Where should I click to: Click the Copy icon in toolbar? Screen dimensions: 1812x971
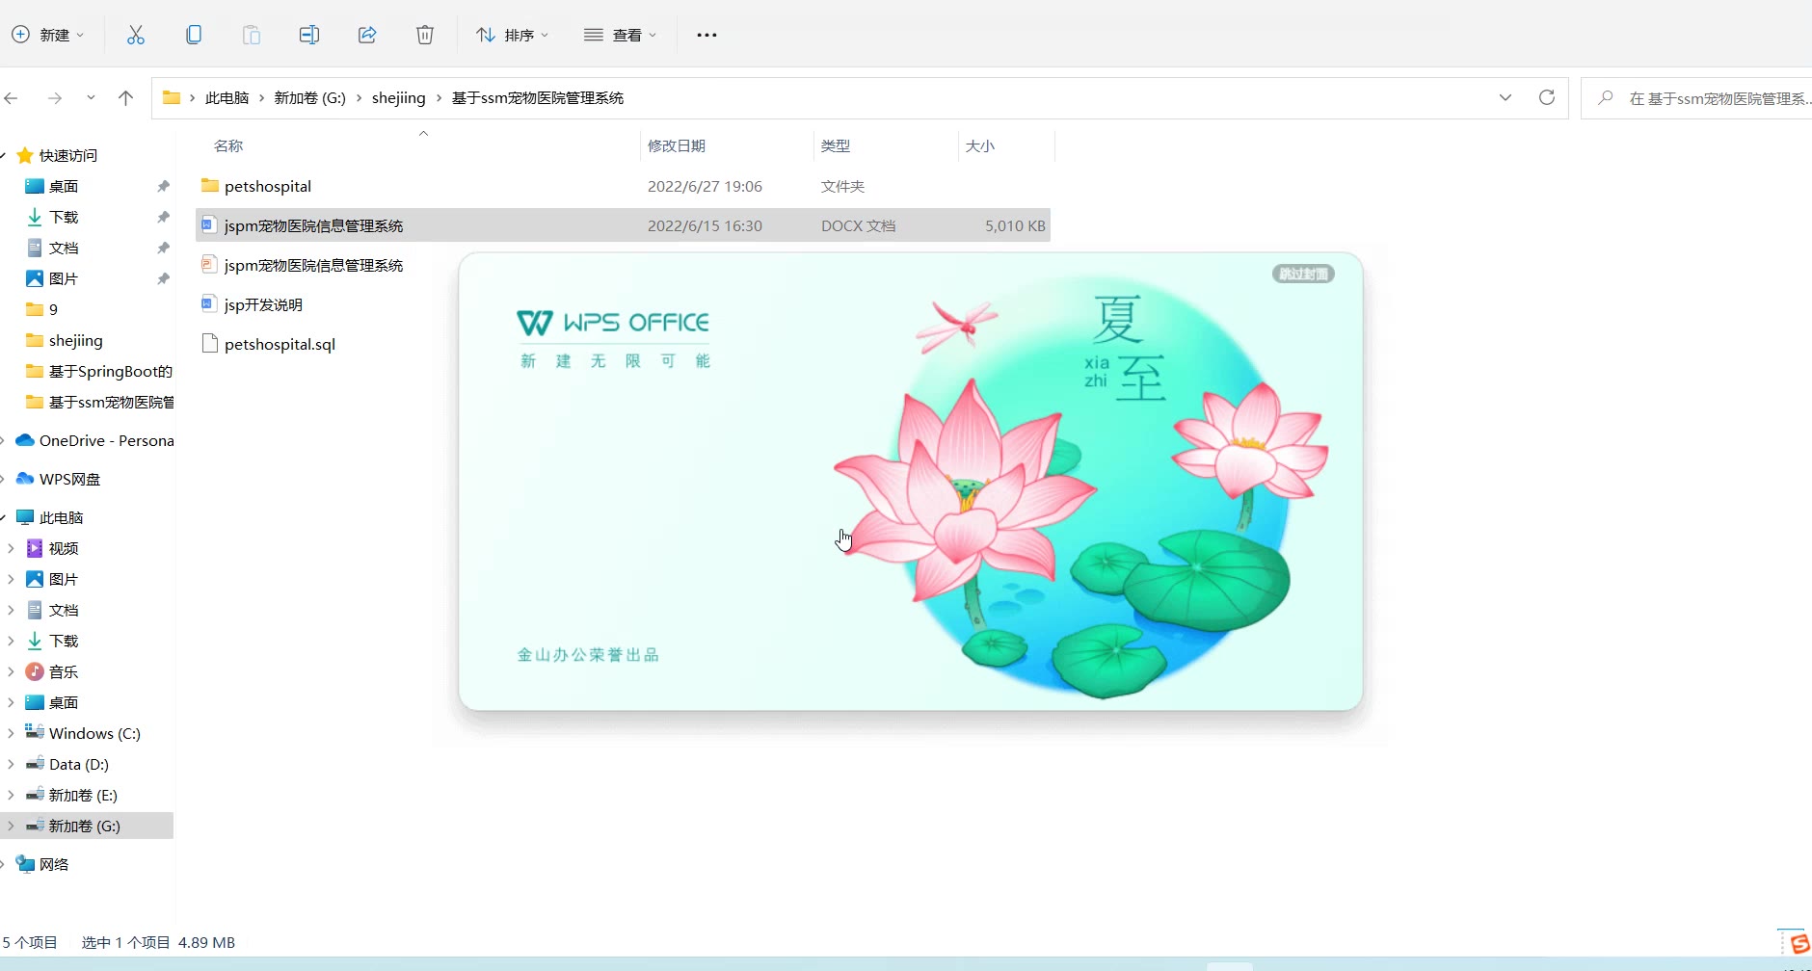tap(194, 35)
